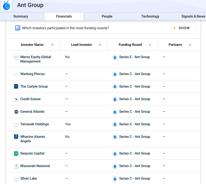Viewport: 206px width, 184px height.
Task: Open Series C round in Credit Suisse row
Action: 135,99
